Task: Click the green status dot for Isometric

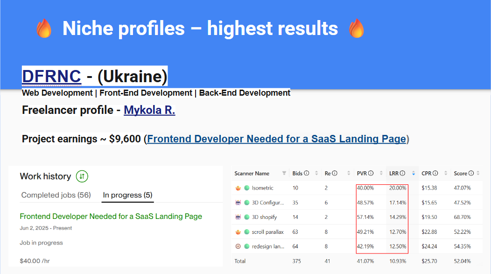Action: 247,188
